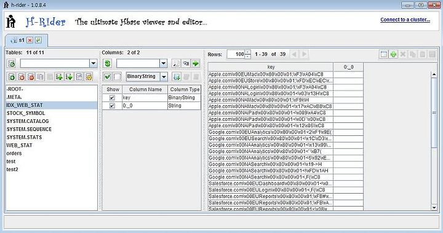Toggle Show checkbox for 0:_0 column
The height and width of the screenshot is (233, 443).
tap(112, 106)
